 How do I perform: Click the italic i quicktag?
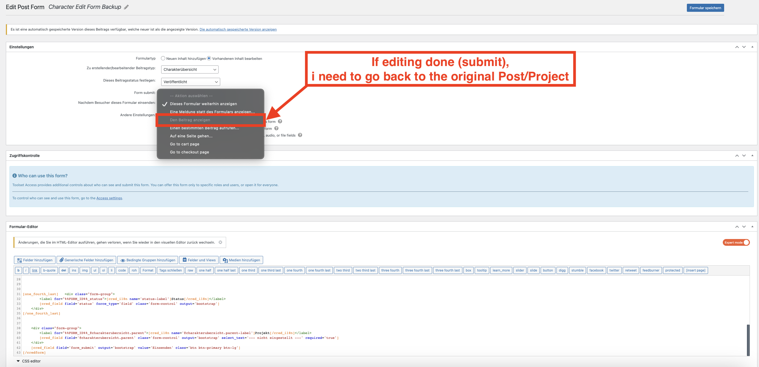pos(26,270)
